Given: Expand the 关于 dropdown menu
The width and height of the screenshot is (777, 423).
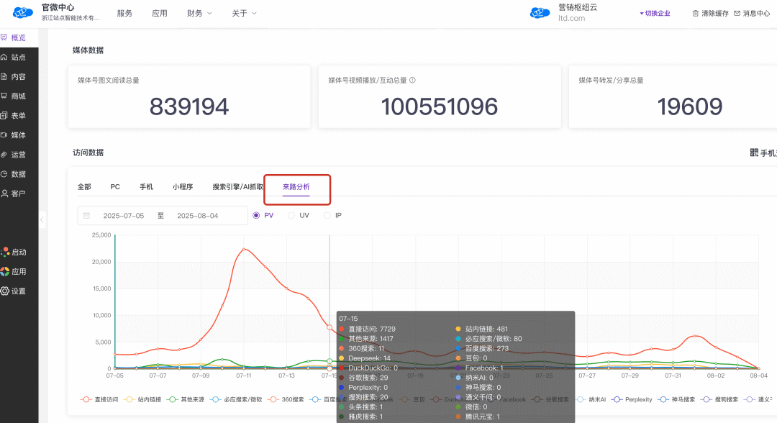Looking at the screenshot, I should point(244,13).
